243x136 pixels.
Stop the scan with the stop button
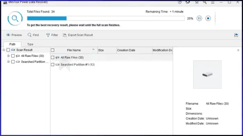click(x=208, y=18)
